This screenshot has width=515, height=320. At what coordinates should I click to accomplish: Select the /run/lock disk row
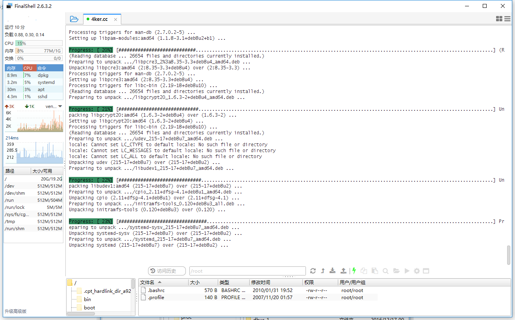click(33, 207)
